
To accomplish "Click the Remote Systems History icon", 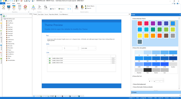I will pos(76,7).
